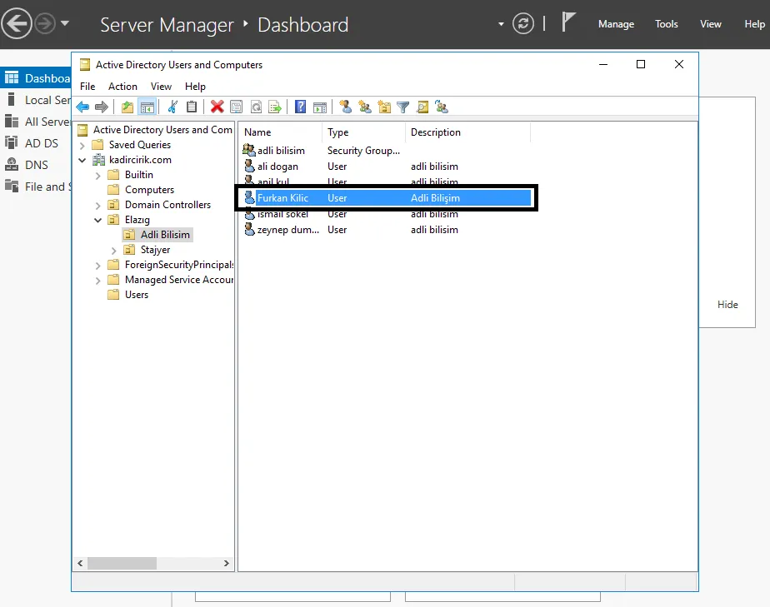Open the View menu in Server Manager
The height and width of the screenshot is (607, 770).
711,24
